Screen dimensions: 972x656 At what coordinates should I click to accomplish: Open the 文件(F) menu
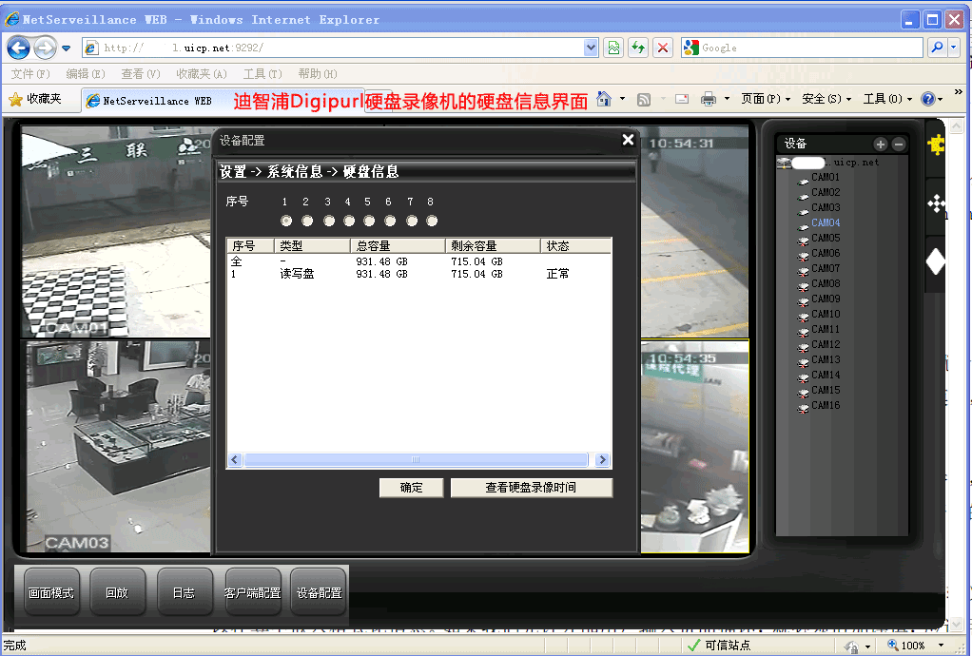tap(30, 74)
